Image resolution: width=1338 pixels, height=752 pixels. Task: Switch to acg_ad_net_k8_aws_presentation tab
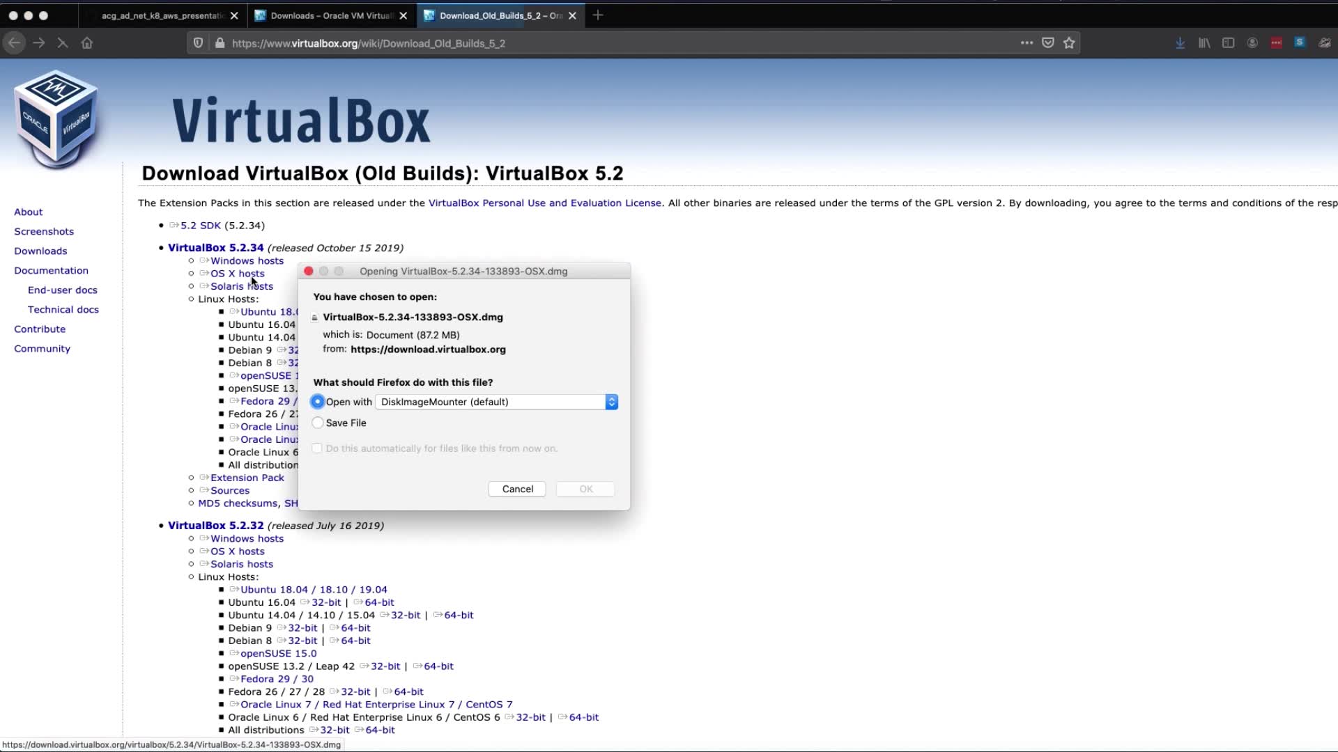(162, 15)
